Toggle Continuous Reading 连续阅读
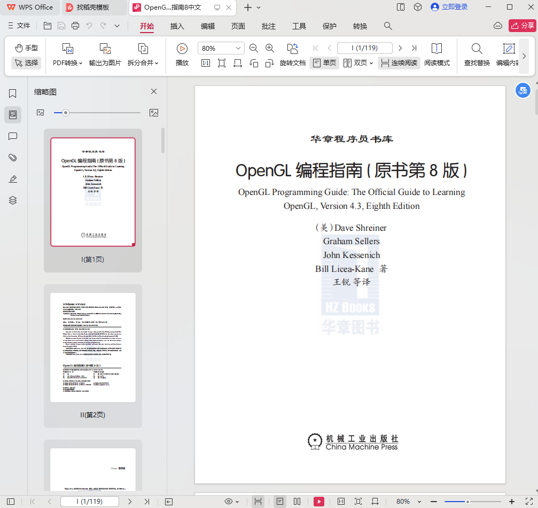This screenshot has width=538, height=508. tap(399, 63)
